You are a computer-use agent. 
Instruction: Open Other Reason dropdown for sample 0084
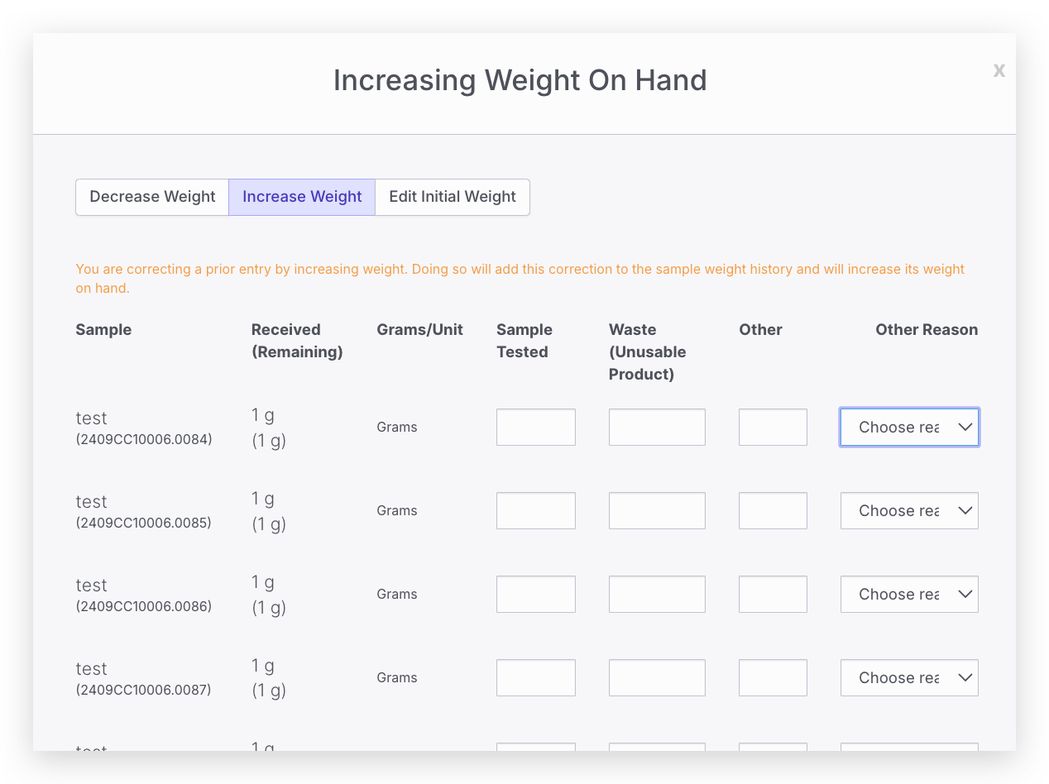909,428
